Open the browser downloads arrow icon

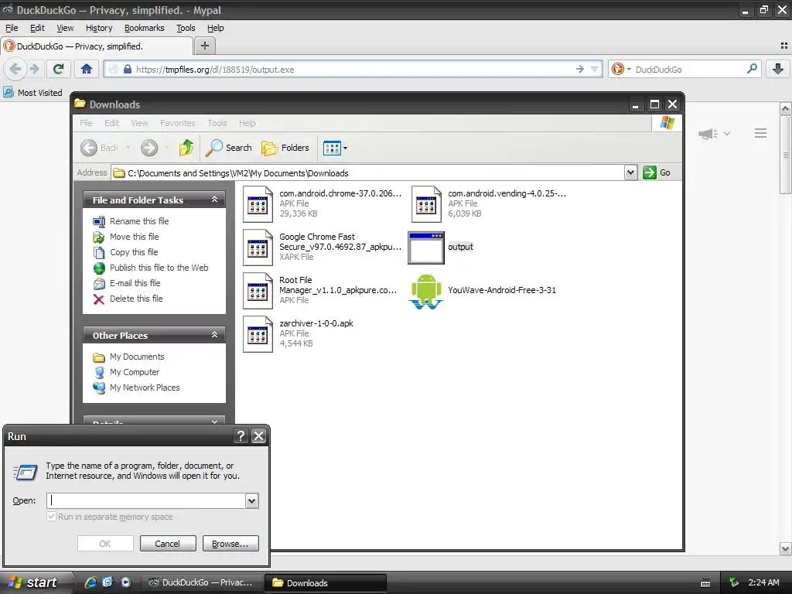tap(778, 69)
